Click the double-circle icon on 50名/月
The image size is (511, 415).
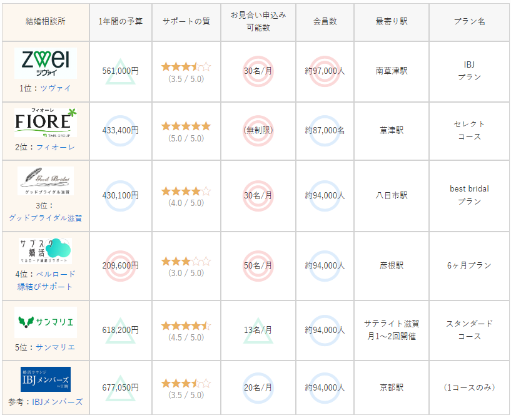258,265
